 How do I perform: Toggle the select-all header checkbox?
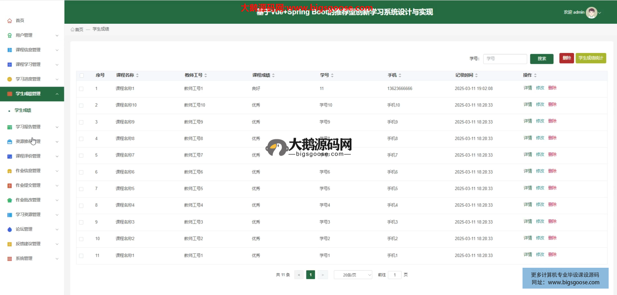(x=82, y=75)
